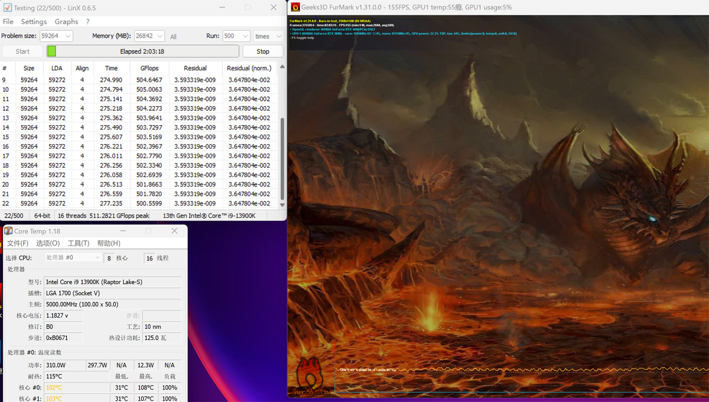The width and height of the screenshot is (709, 402).
Task: Click the 主频 field showing 5000.00MHz
Action: click(x=112, y=304)
